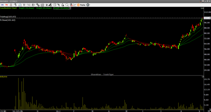Click the 103.00 current price tag
The width and height of the screenshot is (211, 112).
coord(207,18)
